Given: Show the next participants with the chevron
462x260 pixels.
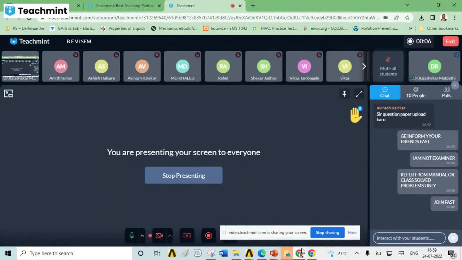Looking at the screenshot, I should tap(364, 66).
